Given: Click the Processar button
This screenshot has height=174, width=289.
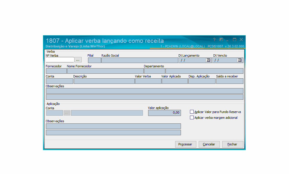Looking at the screenshot, I should click(x=186, y=144).
